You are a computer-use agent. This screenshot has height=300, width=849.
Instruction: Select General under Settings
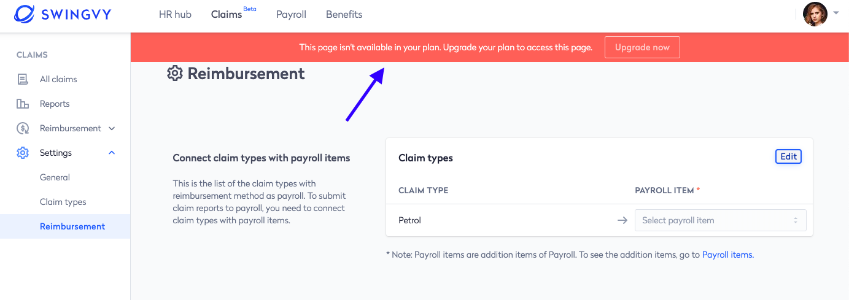point(55,177)
